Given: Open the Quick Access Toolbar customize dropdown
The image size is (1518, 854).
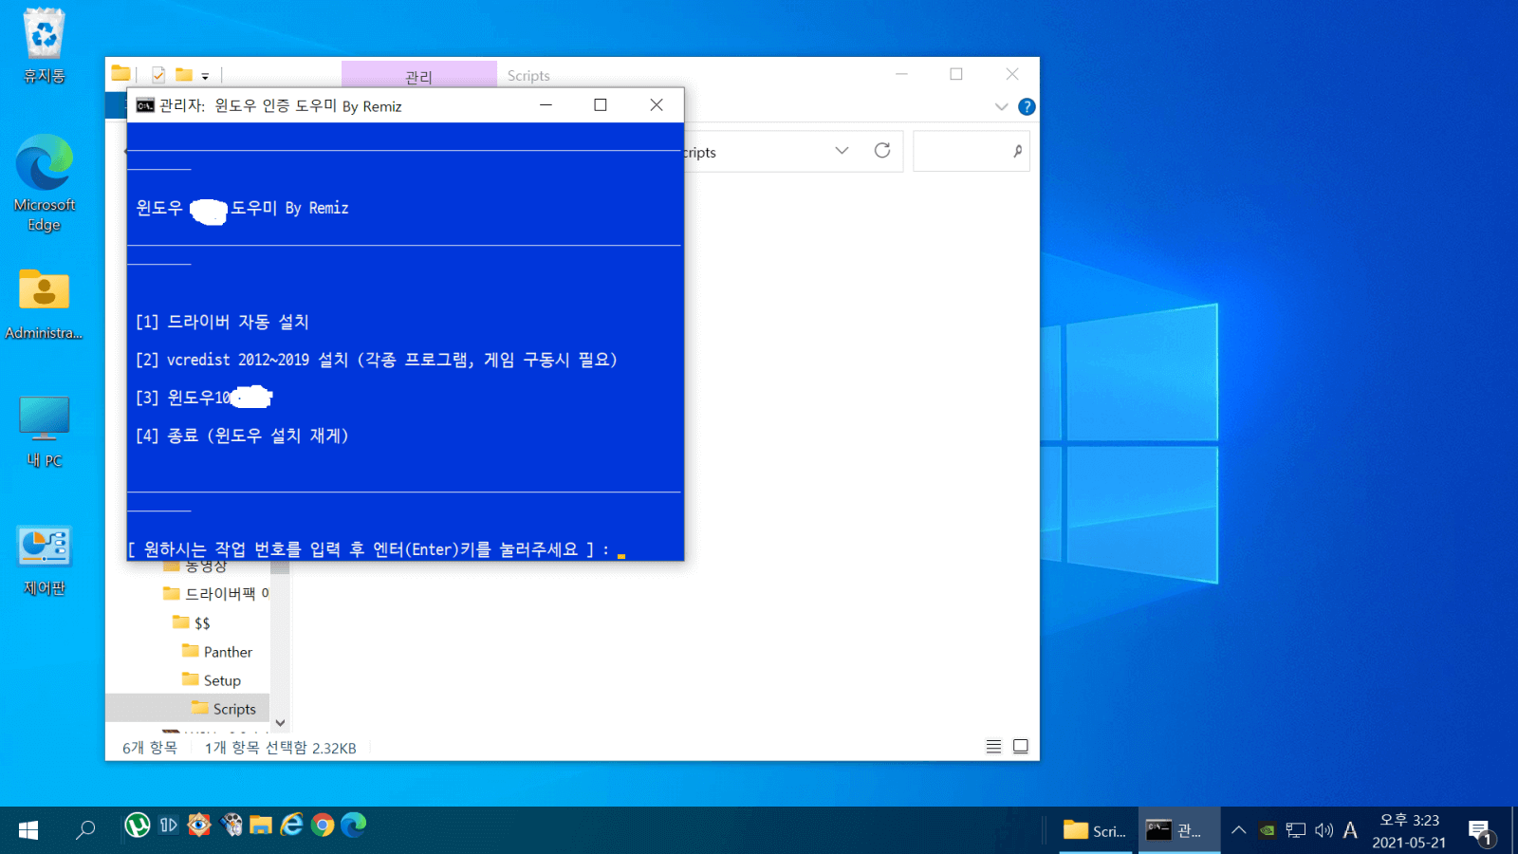Looking at the screenshot, I should pyautogui.click(x=205, y=75).
